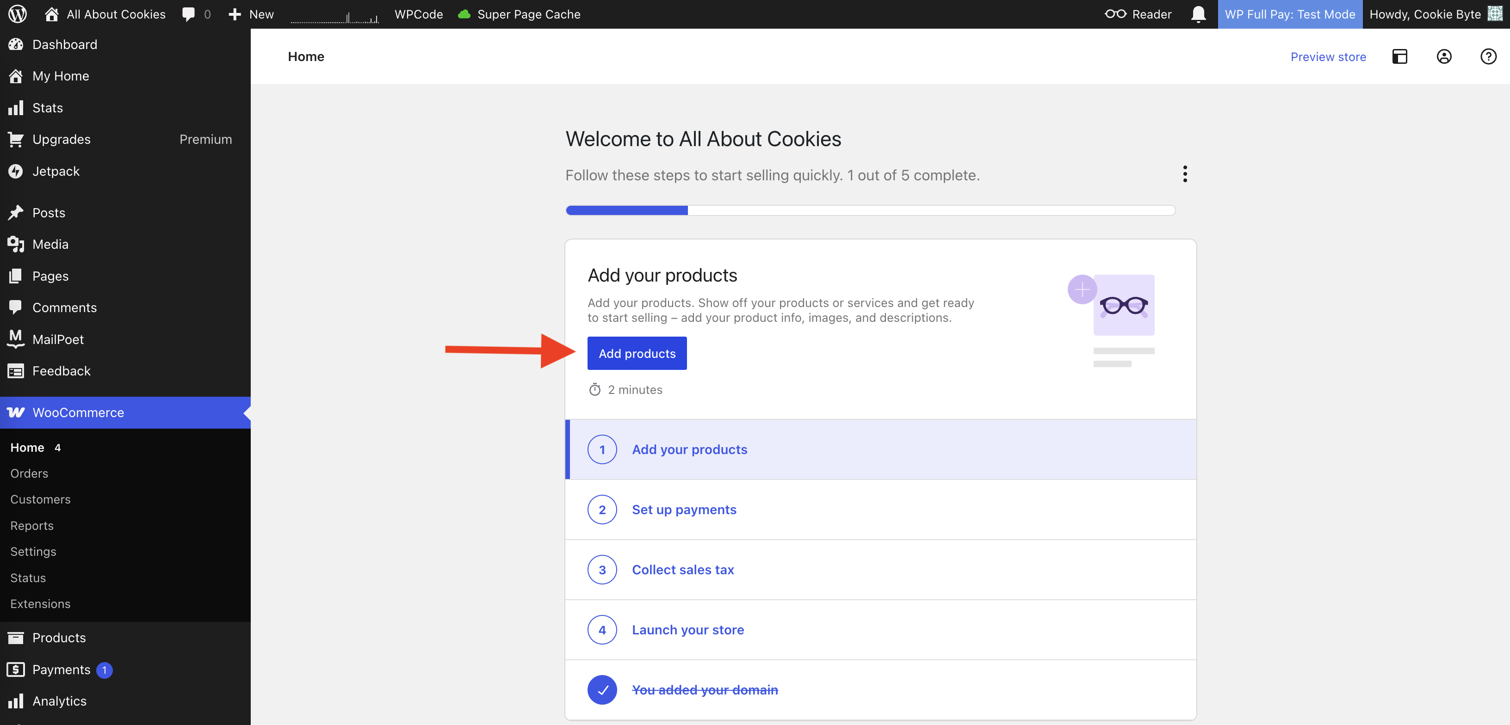Expand the 'Set up payments' step

[x=684, y=510]
